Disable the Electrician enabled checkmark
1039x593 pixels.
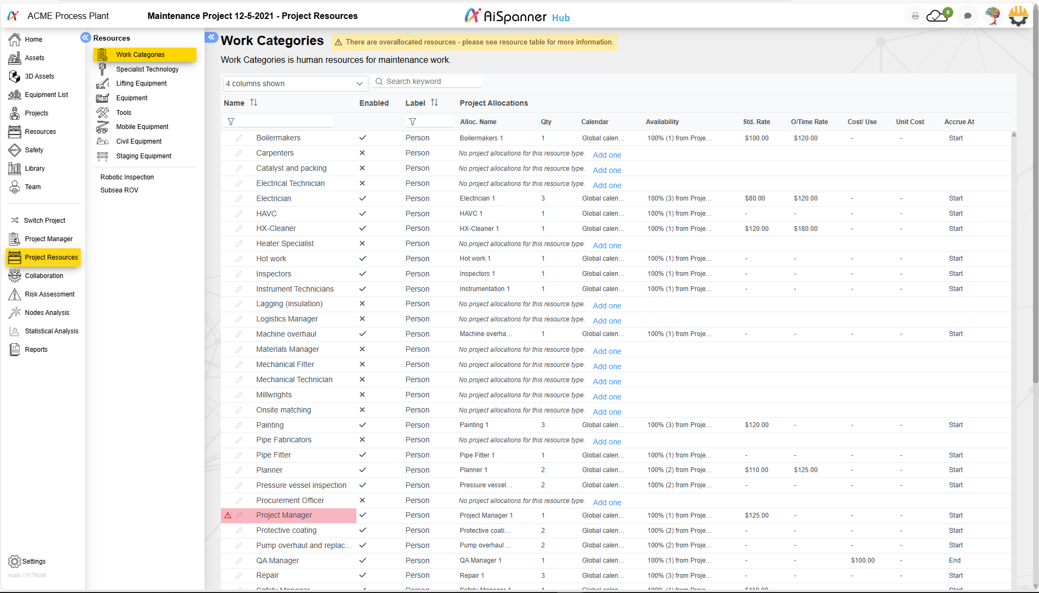362,198
